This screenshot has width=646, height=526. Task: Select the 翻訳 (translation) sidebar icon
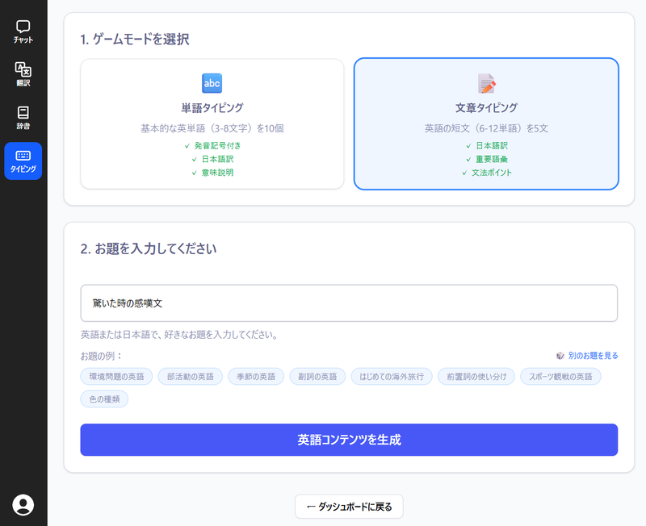(x=23, y=74)
